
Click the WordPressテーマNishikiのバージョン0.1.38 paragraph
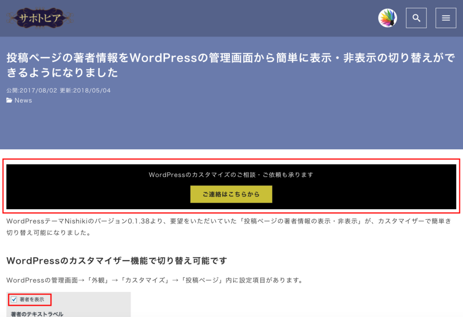tap(229, 227)
